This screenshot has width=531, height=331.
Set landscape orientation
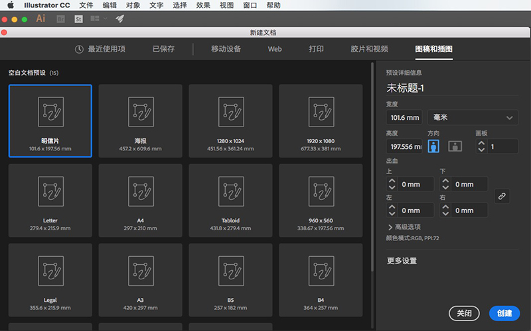(x=455, y=146)
